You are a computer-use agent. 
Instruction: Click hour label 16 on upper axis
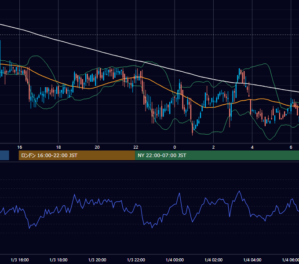pos(20,147)
